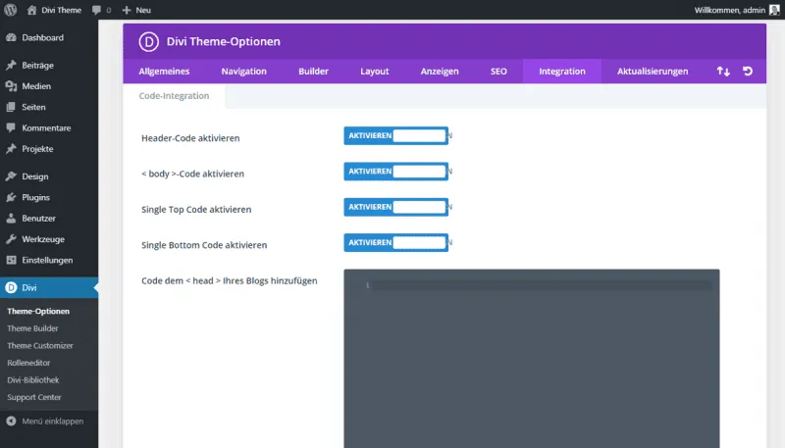Click Willkommen, admin text

click(729, 10)
